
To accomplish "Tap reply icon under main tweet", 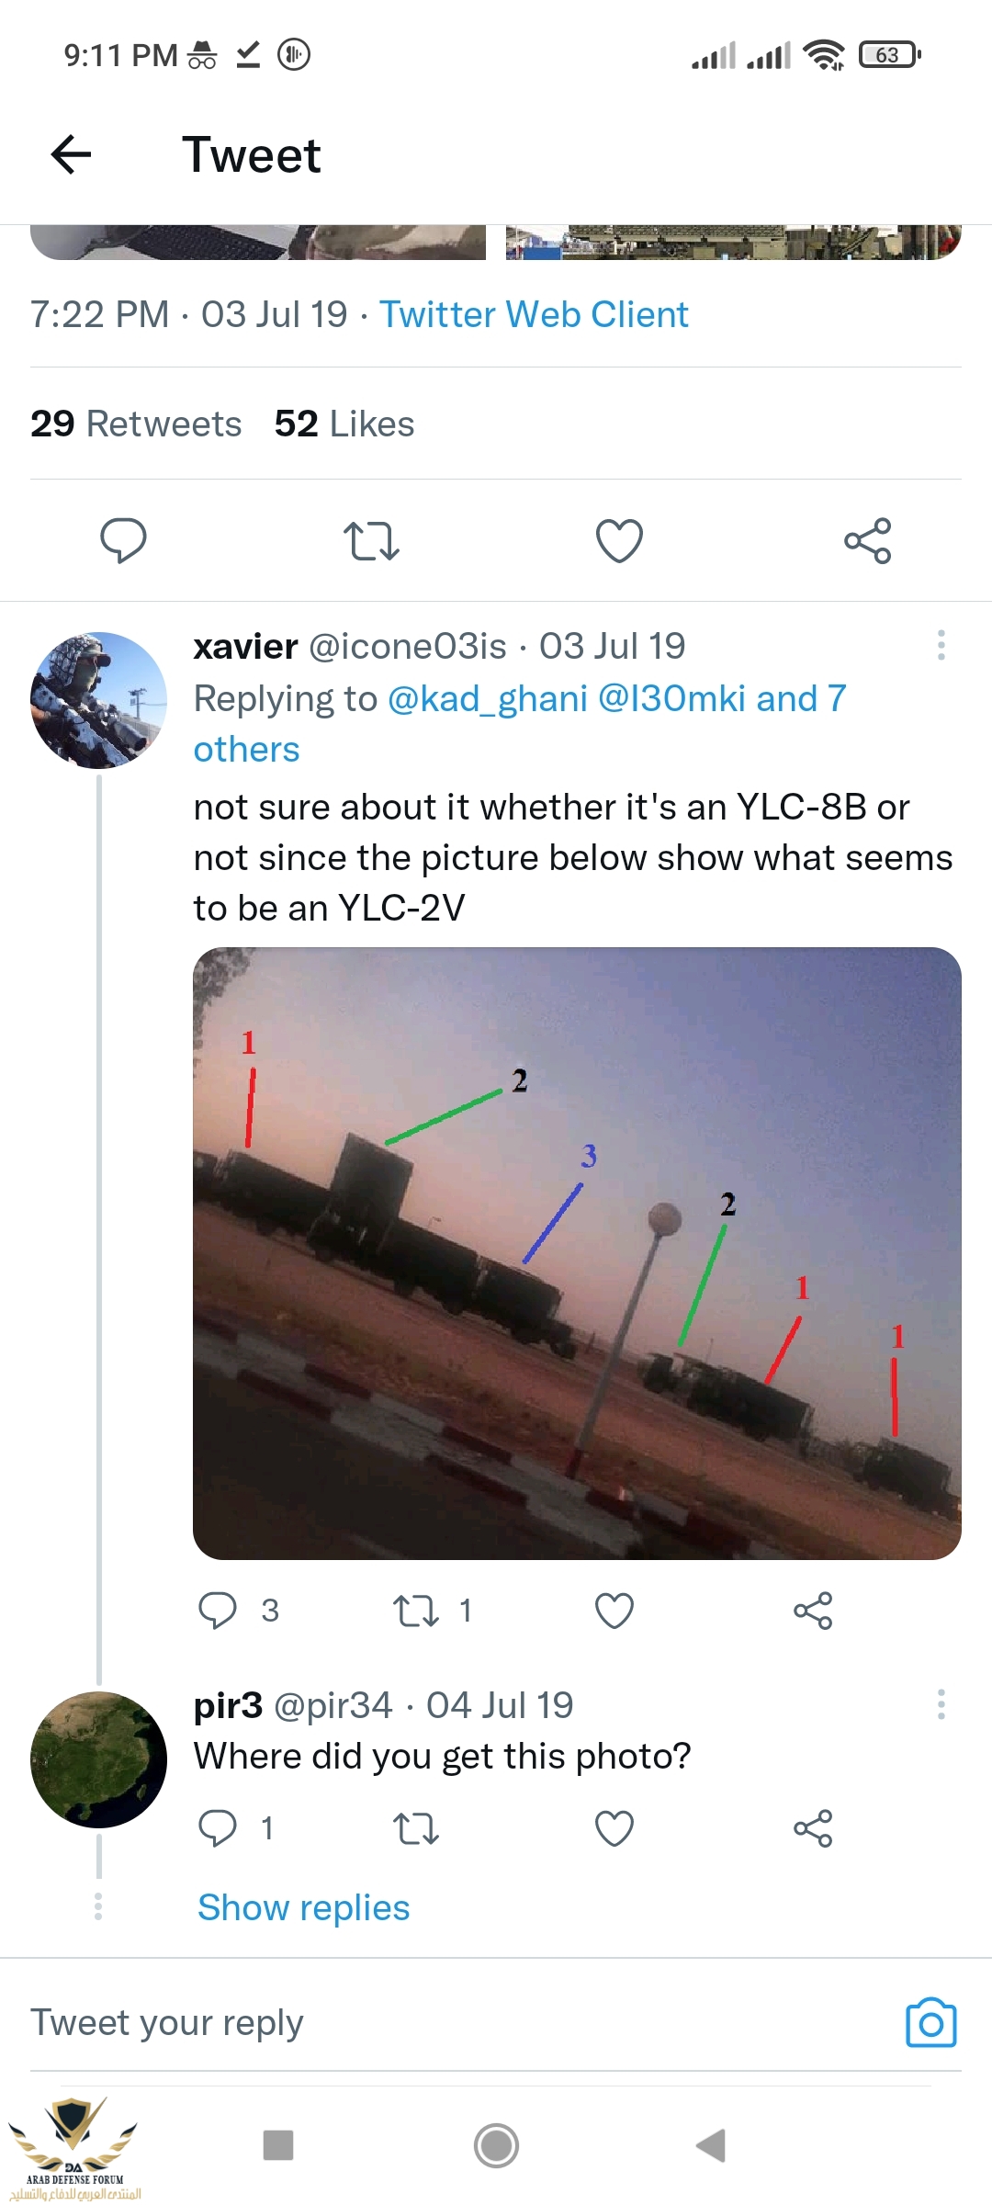I will [x=123, y=540].
